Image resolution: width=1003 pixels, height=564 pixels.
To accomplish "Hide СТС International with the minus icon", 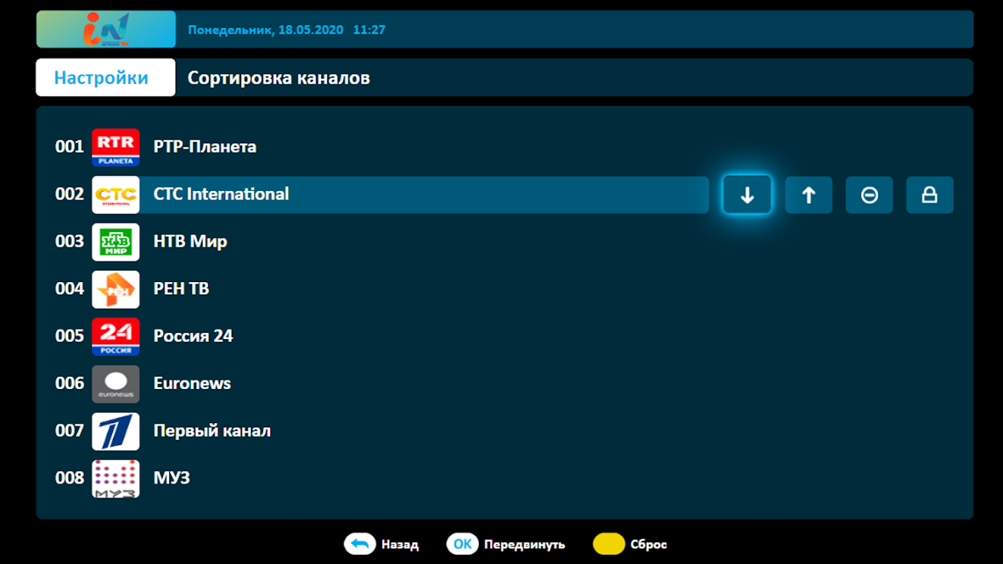I will [869, 195].
